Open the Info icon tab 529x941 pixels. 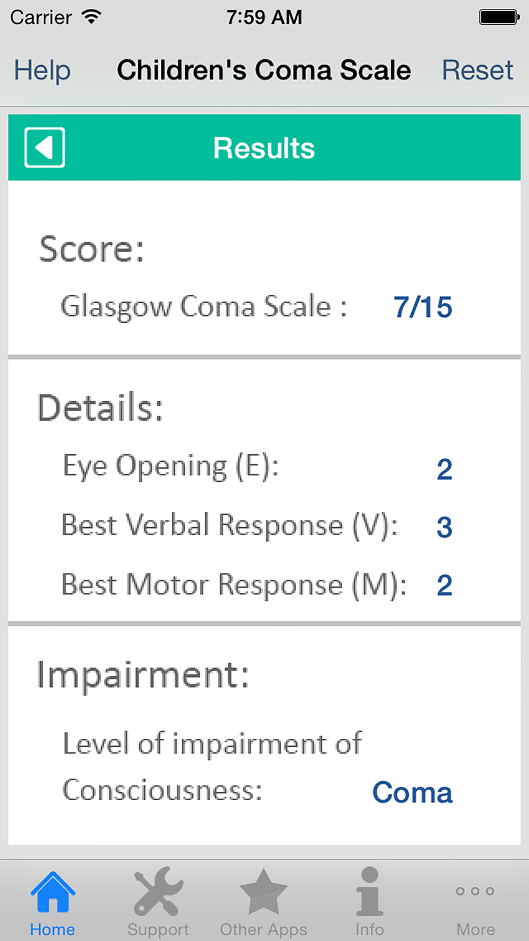369,891
